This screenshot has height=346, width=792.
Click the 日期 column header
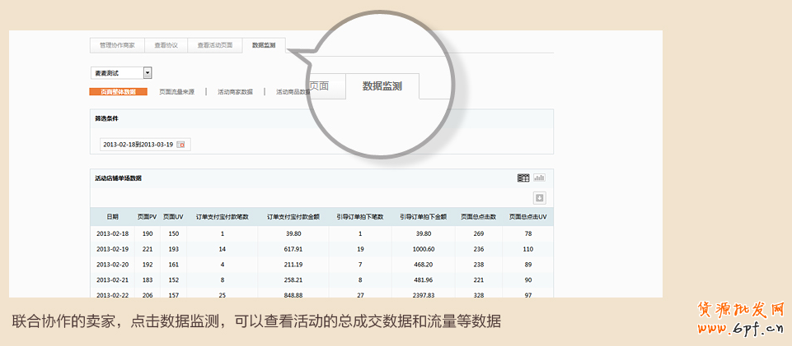(112, 217)
